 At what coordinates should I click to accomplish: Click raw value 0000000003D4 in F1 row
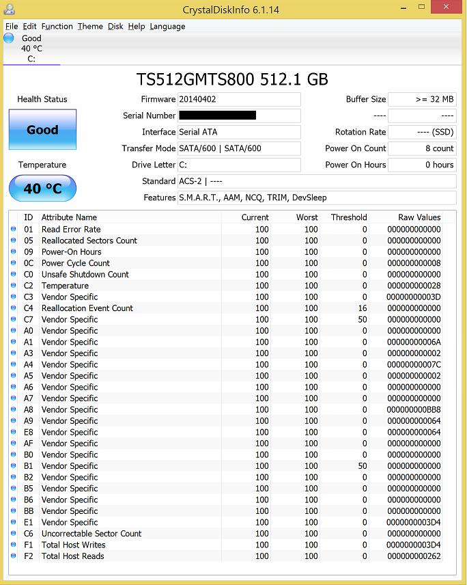point(413,545)
